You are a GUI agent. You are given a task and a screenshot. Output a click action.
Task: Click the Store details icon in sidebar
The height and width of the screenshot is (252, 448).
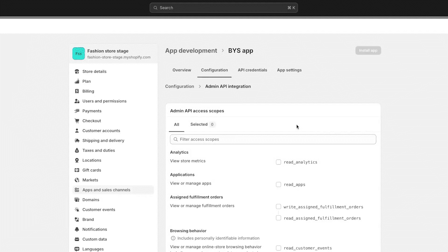point(77,71)
